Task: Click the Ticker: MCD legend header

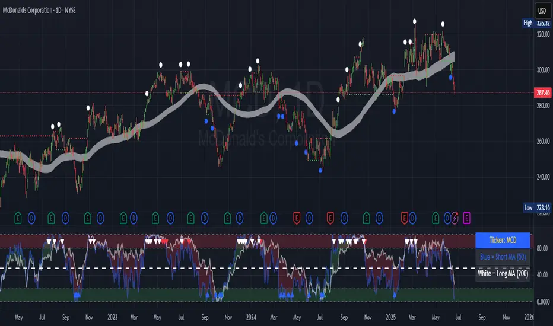Action: point(503,241)
